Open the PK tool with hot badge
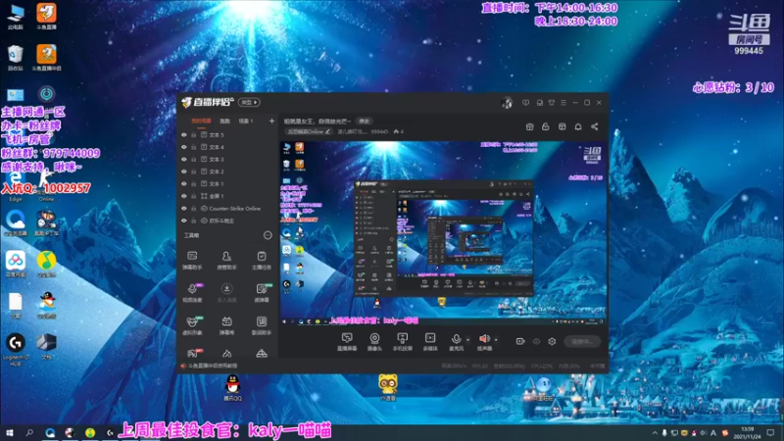The image size is (784, 441). pyautogui.click(x=193, y=353)
